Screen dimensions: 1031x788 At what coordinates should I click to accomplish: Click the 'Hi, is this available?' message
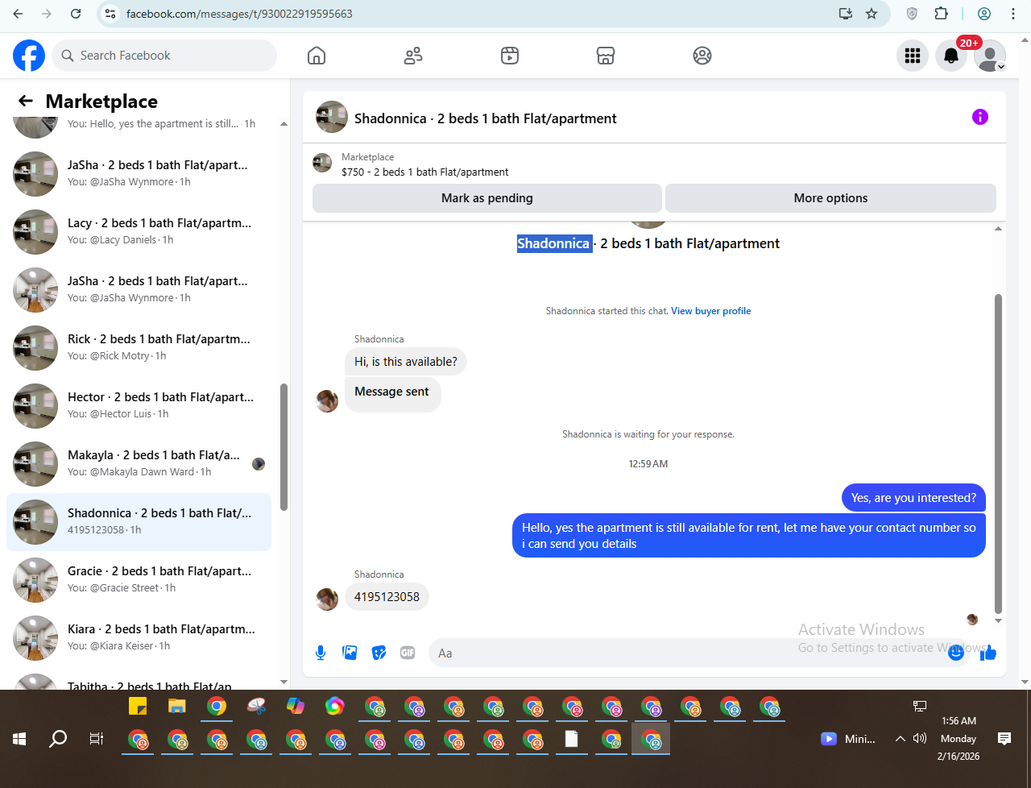click(406, 362)
